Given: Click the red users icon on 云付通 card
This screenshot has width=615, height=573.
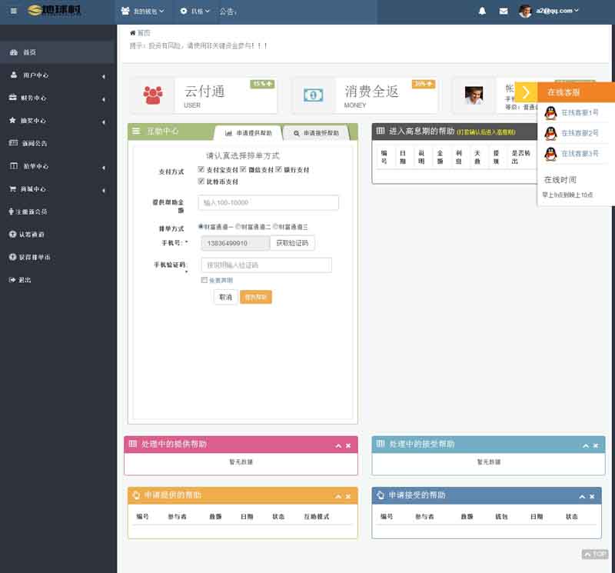Looking at the screenshot, I should pyautogui.click(x=152, y=95).
